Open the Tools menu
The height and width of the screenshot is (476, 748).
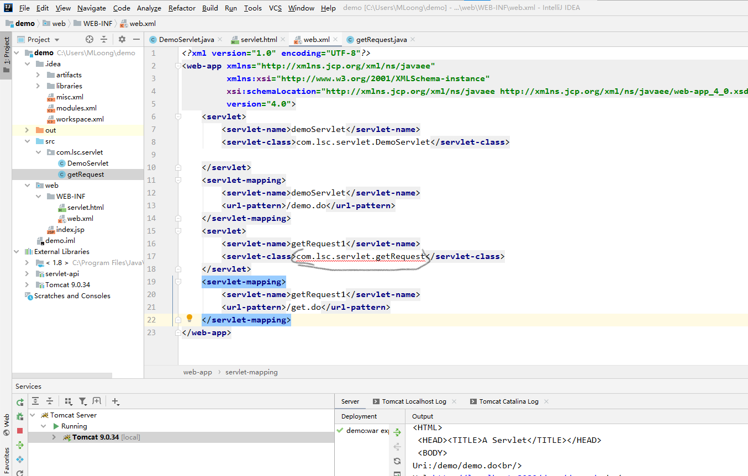pos(253,8)
